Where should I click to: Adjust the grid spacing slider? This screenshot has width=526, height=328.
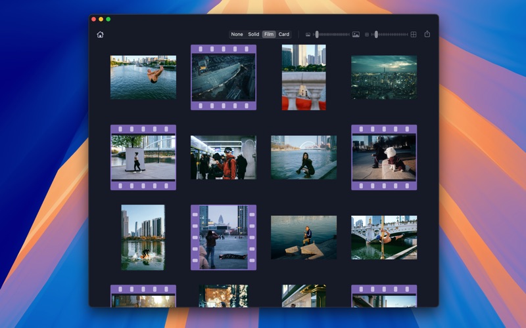(x=390, y=35)
